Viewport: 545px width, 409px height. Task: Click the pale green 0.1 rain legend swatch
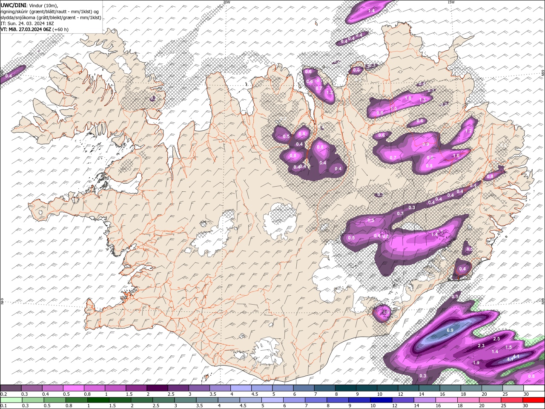11,400
